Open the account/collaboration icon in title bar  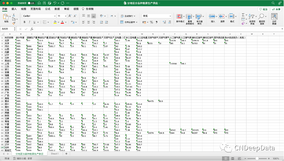coord(280,3)
